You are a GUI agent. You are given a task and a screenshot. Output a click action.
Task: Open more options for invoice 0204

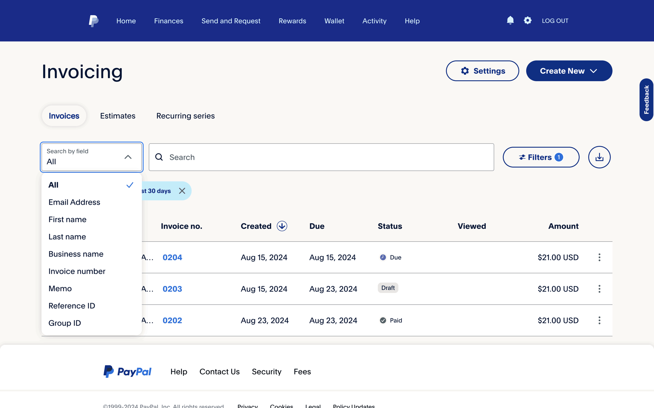[x=599, y=257]
